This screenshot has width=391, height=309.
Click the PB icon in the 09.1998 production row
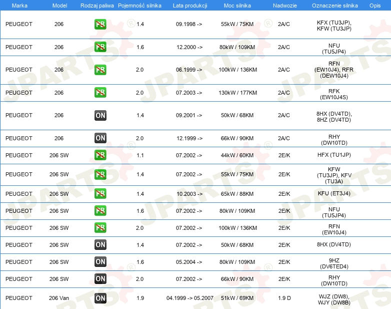(x=100, y=24)
